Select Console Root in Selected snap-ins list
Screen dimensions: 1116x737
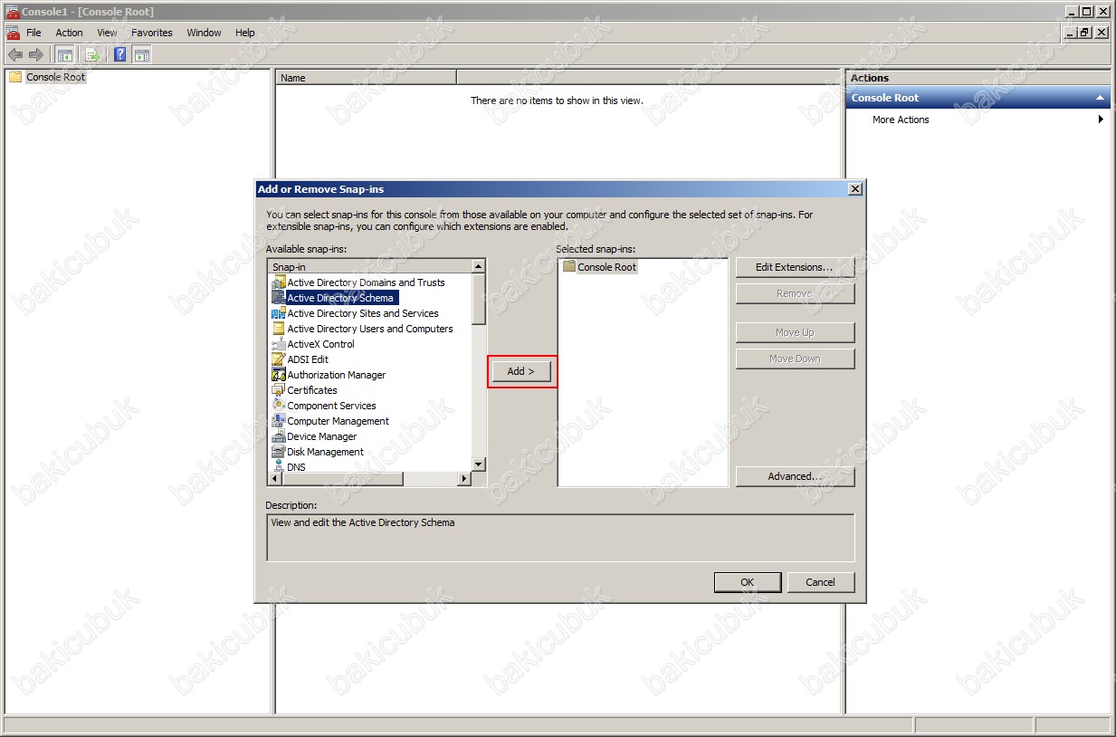click(599, 267)
